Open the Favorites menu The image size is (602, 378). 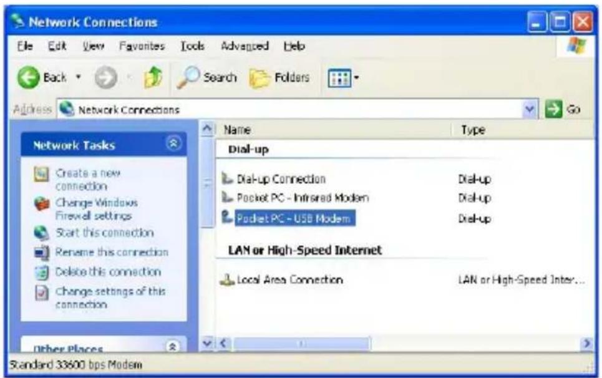142,46
